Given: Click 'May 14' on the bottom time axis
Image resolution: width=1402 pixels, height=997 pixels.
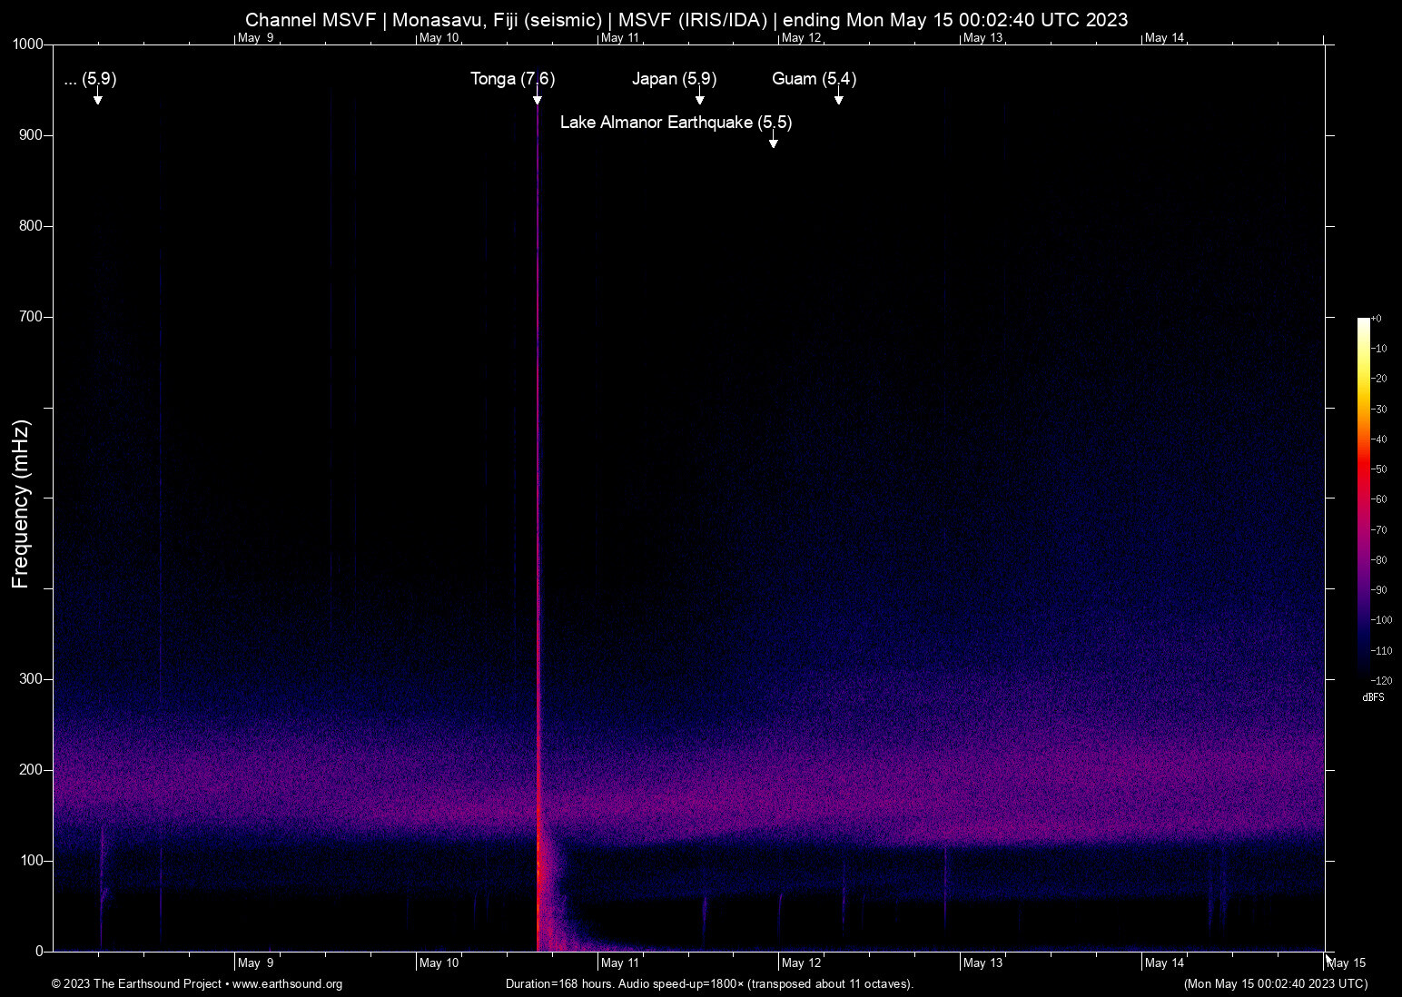Looking at the screenshot, I should pyautogui.click(x=1166, y=963).
